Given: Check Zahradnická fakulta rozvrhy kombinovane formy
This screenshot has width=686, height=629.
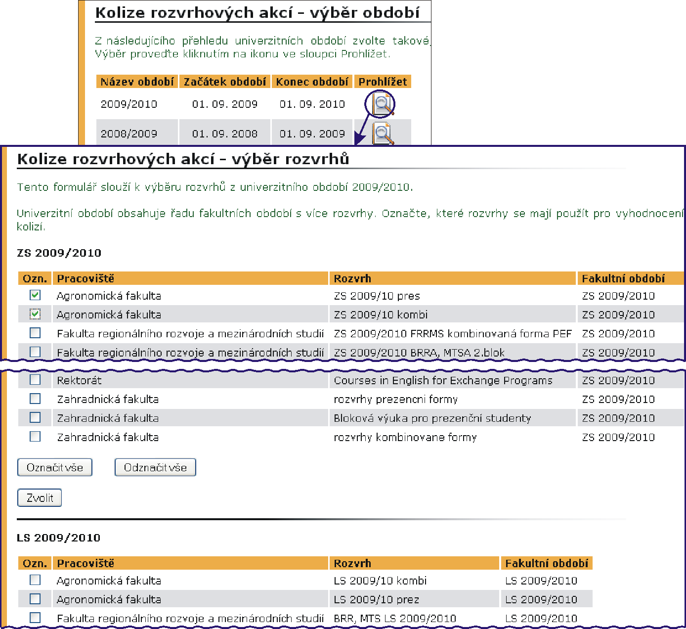Looking at the screenshot, I should point(35,437).
